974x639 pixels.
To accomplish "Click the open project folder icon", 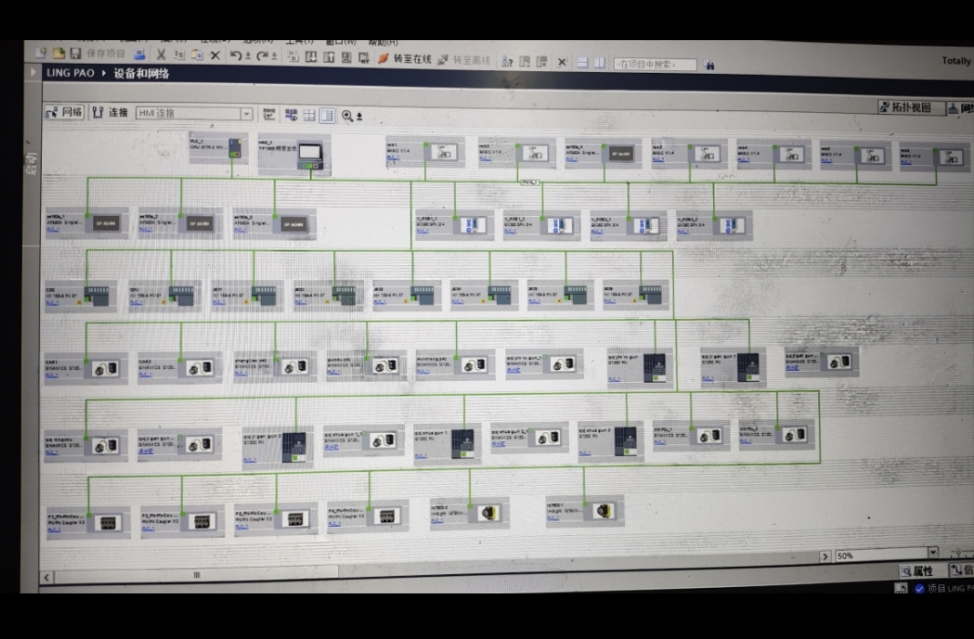I will click(59, 54).
